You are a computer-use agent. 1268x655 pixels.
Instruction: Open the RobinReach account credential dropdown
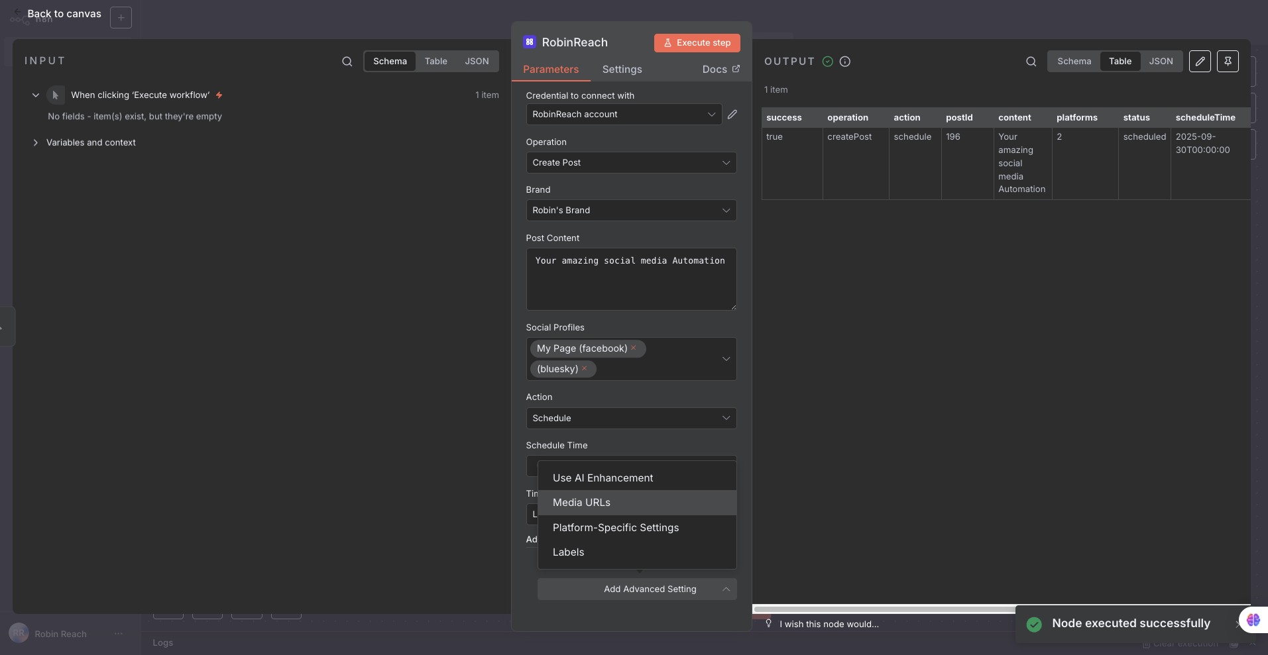click(624, 115)
